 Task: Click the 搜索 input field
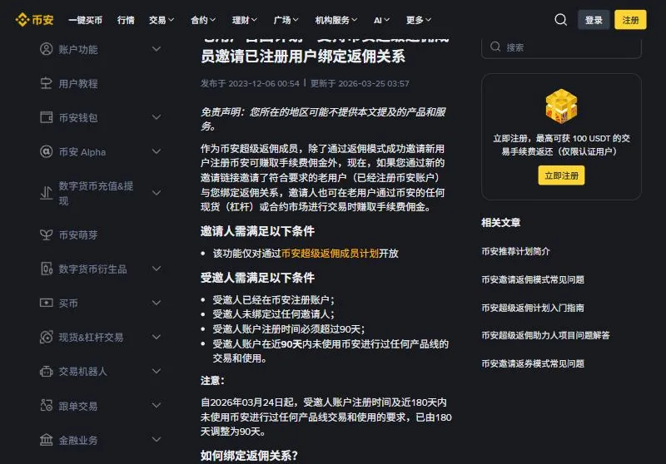pos(561,47)
